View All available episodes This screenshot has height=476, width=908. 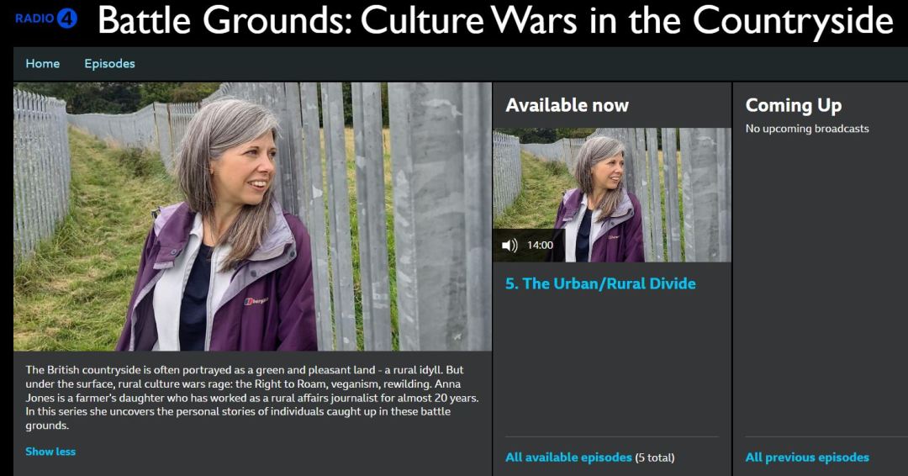[568, 457]
